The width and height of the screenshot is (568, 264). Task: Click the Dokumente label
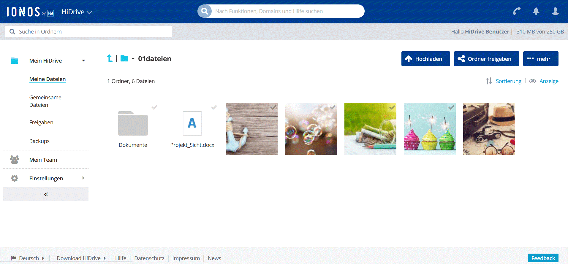pyautogui.click(x=133, y=145)
